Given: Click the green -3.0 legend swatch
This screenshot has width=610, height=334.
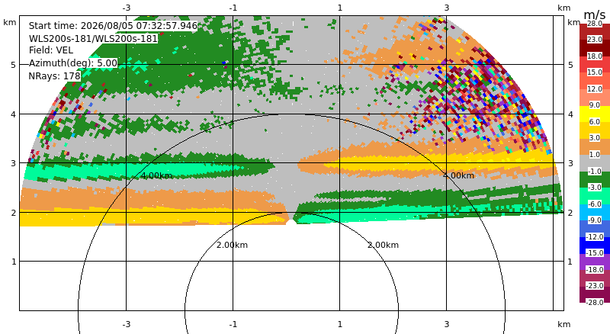Looking at the screenshot, I should 595,179.
